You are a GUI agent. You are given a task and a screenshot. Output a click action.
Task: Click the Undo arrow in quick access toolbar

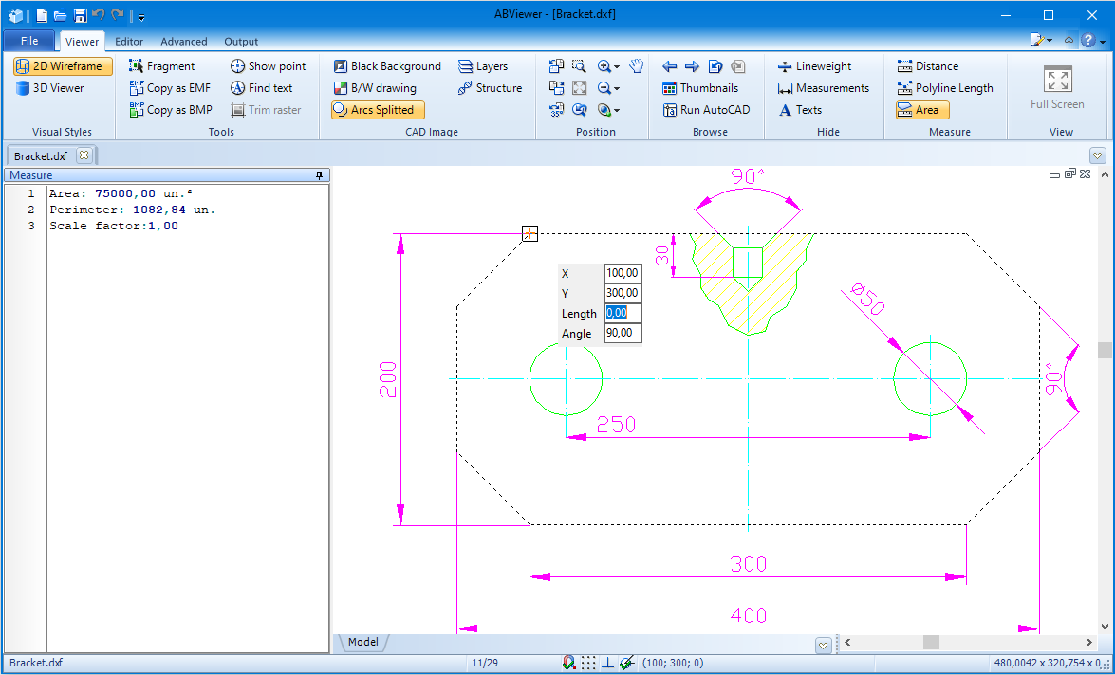tap(99, 14)
